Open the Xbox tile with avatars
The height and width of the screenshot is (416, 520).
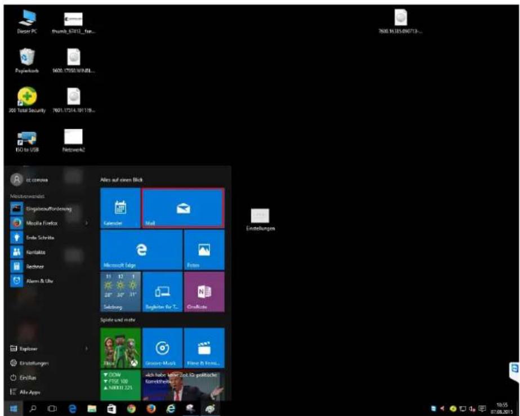point(120,348)
